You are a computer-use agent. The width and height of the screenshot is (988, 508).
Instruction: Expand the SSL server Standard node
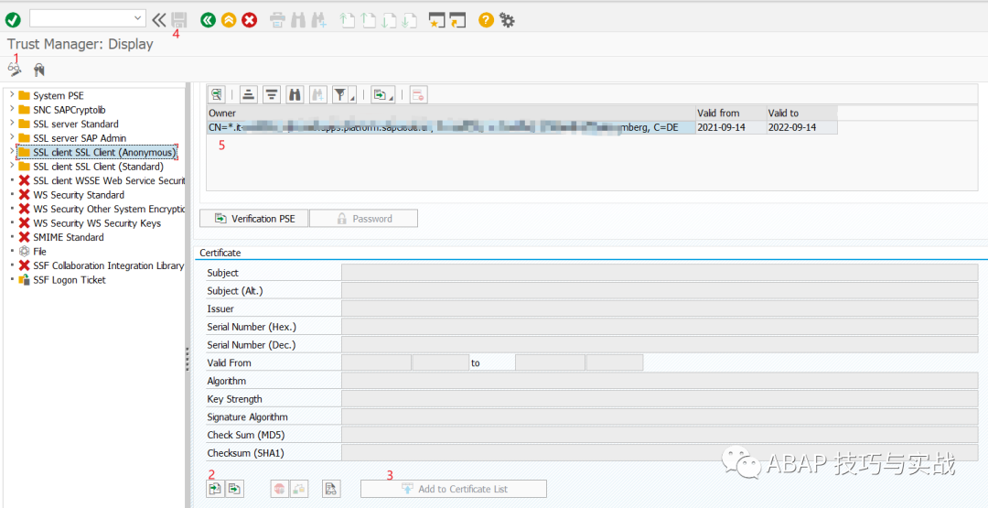tap(12, 124)
